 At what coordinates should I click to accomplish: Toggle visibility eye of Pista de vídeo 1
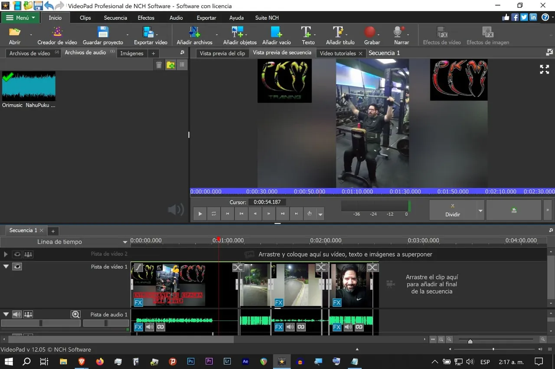17,267
